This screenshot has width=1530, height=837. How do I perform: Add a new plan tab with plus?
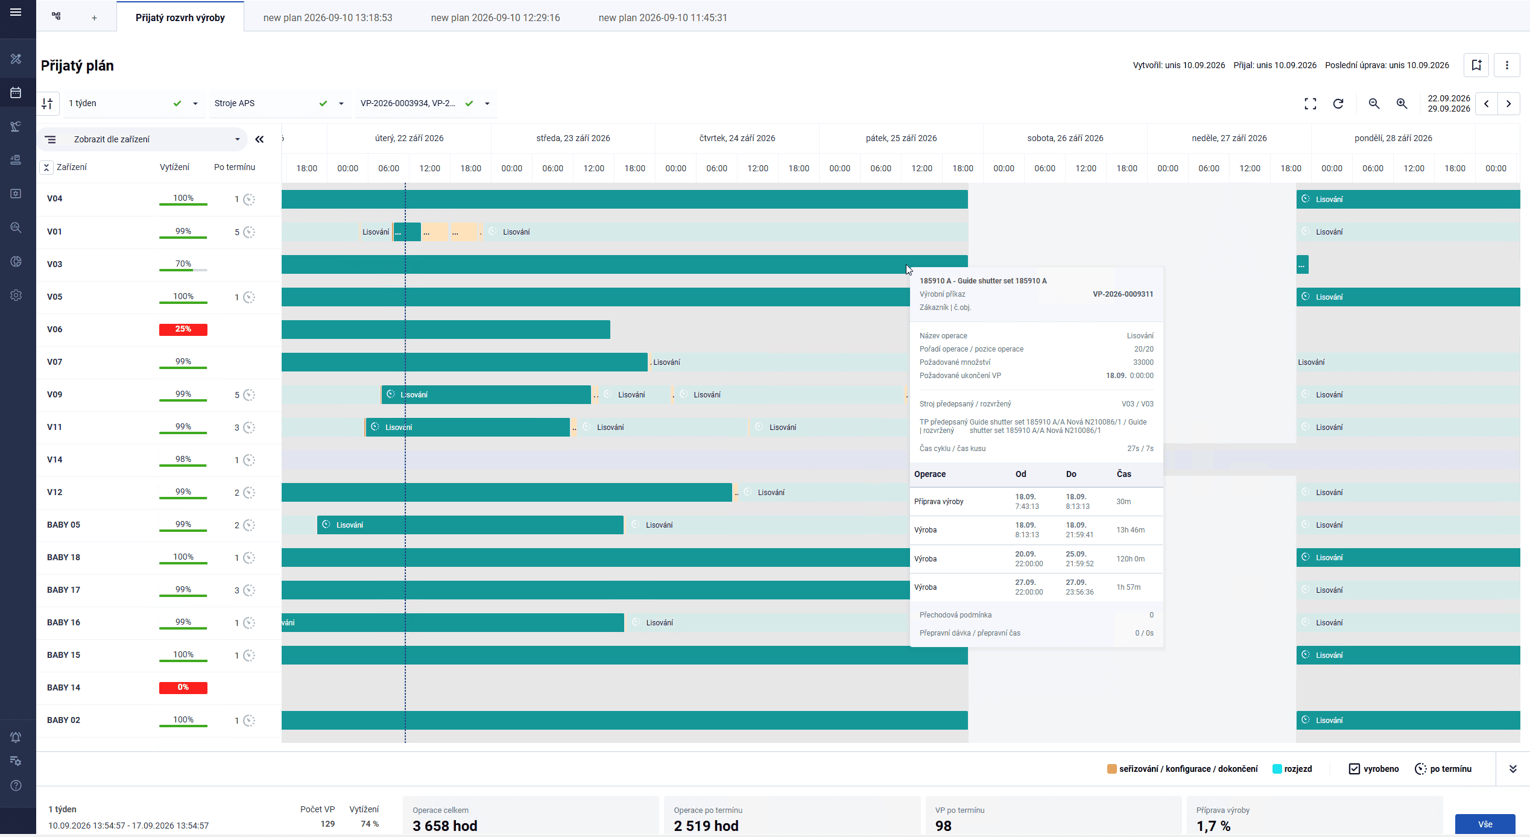[x=94, y=18]
